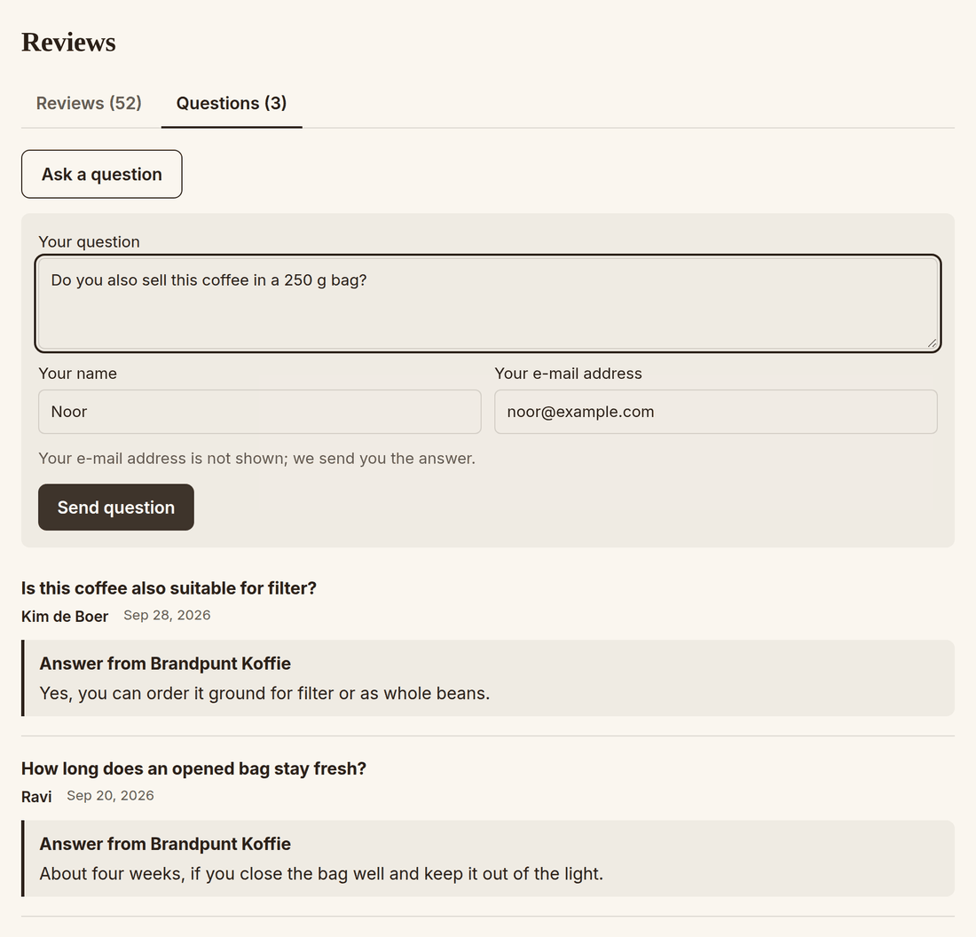
Task: Click the date Sep 20, 2026
Action: pyautogui.click(x=110, y=796)
